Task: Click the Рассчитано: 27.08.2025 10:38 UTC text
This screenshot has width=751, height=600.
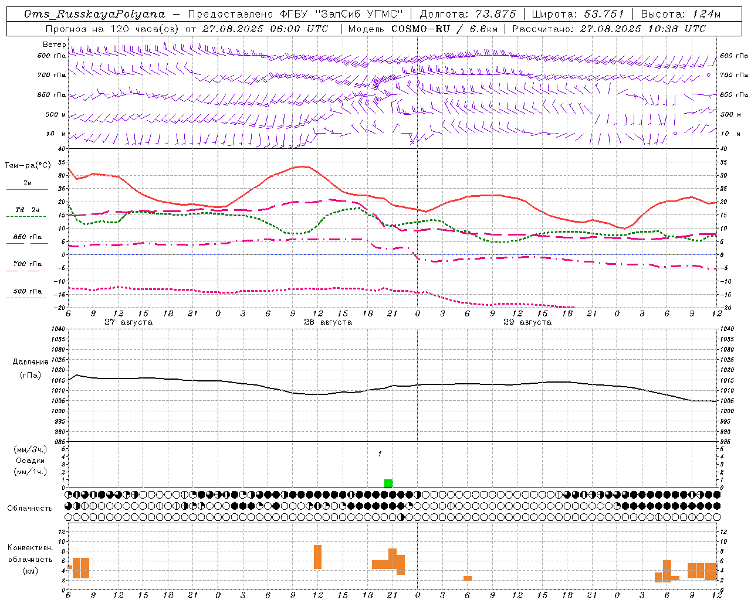Action: [x=609, y=29]
